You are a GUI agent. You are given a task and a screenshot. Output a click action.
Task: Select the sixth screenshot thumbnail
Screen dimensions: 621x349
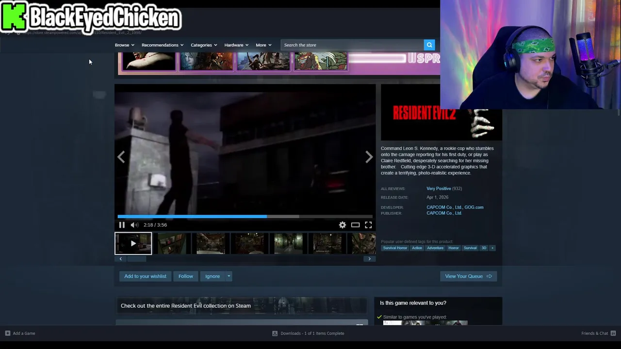pyautogui.click(x=327, y=244)
